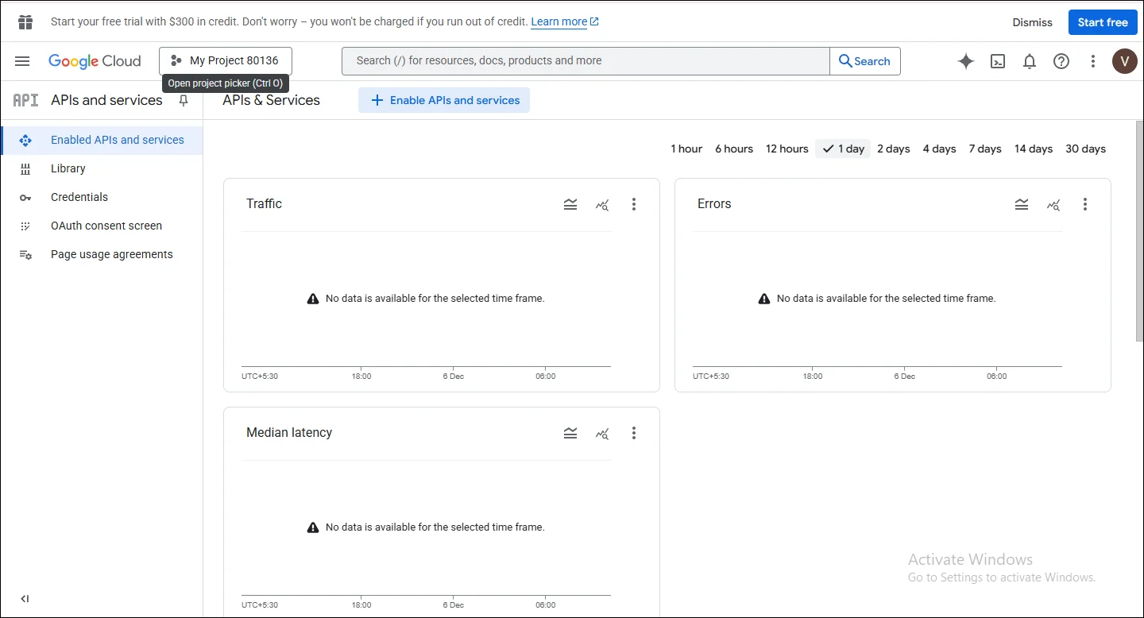
Task: Select the 12 hours time range
Action: 787,149
